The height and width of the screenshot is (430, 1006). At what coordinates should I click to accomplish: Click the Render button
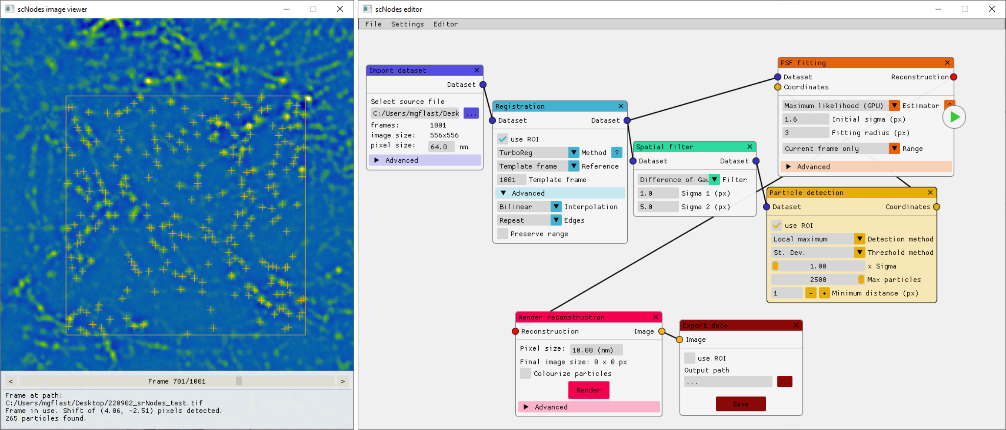588,390
